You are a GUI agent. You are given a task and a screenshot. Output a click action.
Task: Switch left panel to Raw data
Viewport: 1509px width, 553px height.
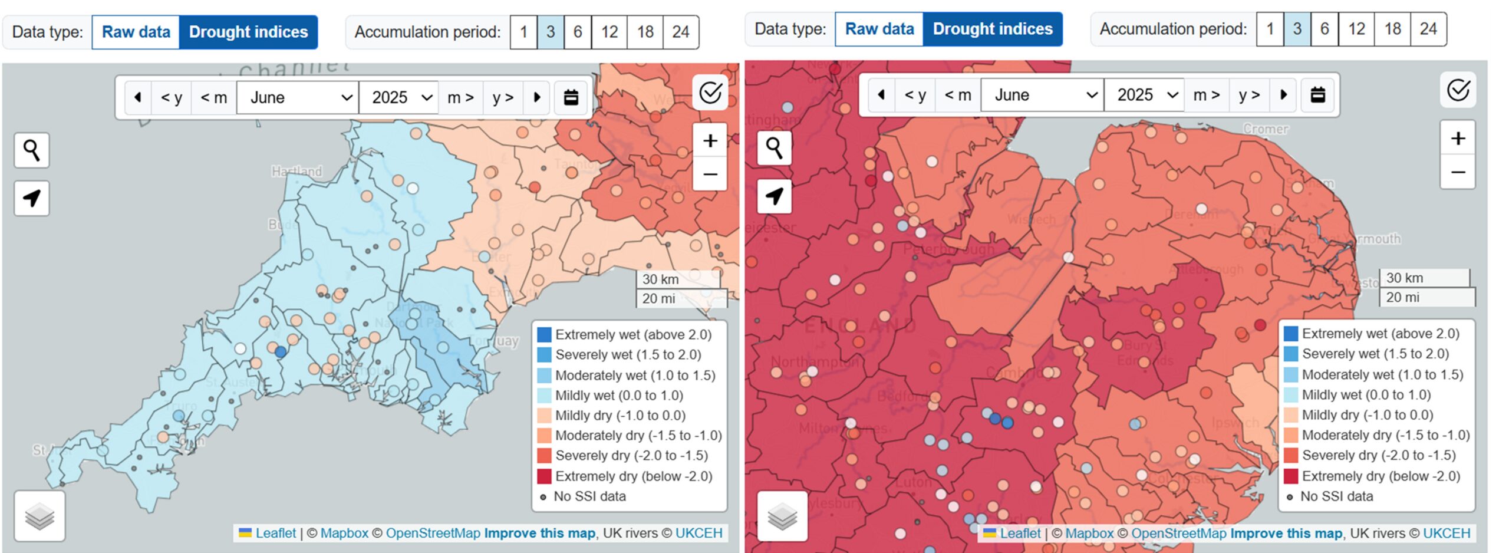(136, 32)
